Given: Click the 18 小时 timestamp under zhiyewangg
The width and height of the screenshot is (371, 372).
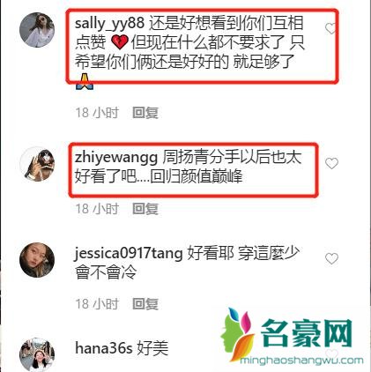Looking at the screenshot, I should click(x=97, y=209).
